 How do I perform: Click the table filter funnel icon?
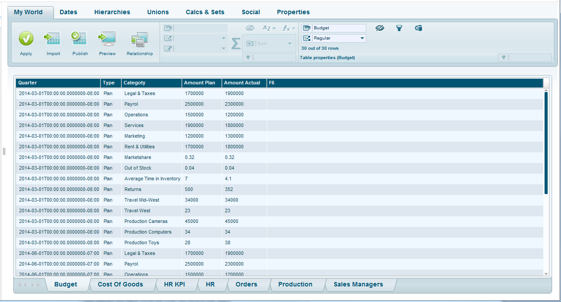coord(399,28)
